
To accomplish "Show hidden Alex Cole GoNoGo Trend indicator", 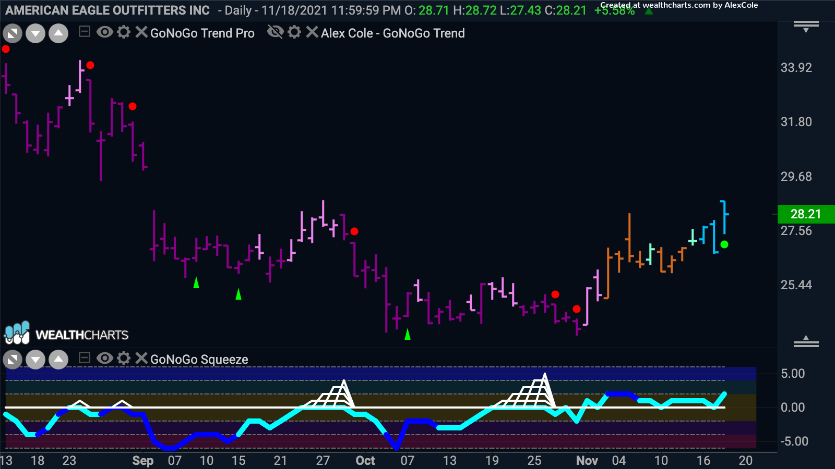I will coord(275,32).
